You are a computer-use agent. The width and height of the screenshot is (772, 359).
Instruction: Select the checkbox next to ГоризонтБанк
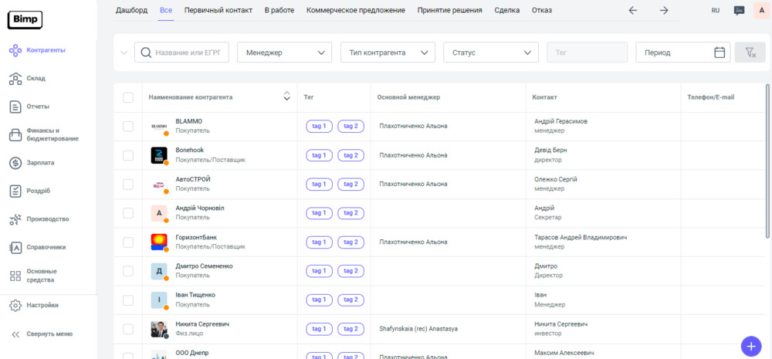click(x=128, y=242)
